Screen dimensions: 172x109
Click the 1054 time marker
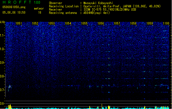68,23
